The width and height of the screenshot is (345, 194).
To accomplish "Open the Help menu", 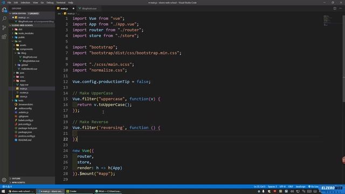I will pyautogui.click(x=71, y=3).
